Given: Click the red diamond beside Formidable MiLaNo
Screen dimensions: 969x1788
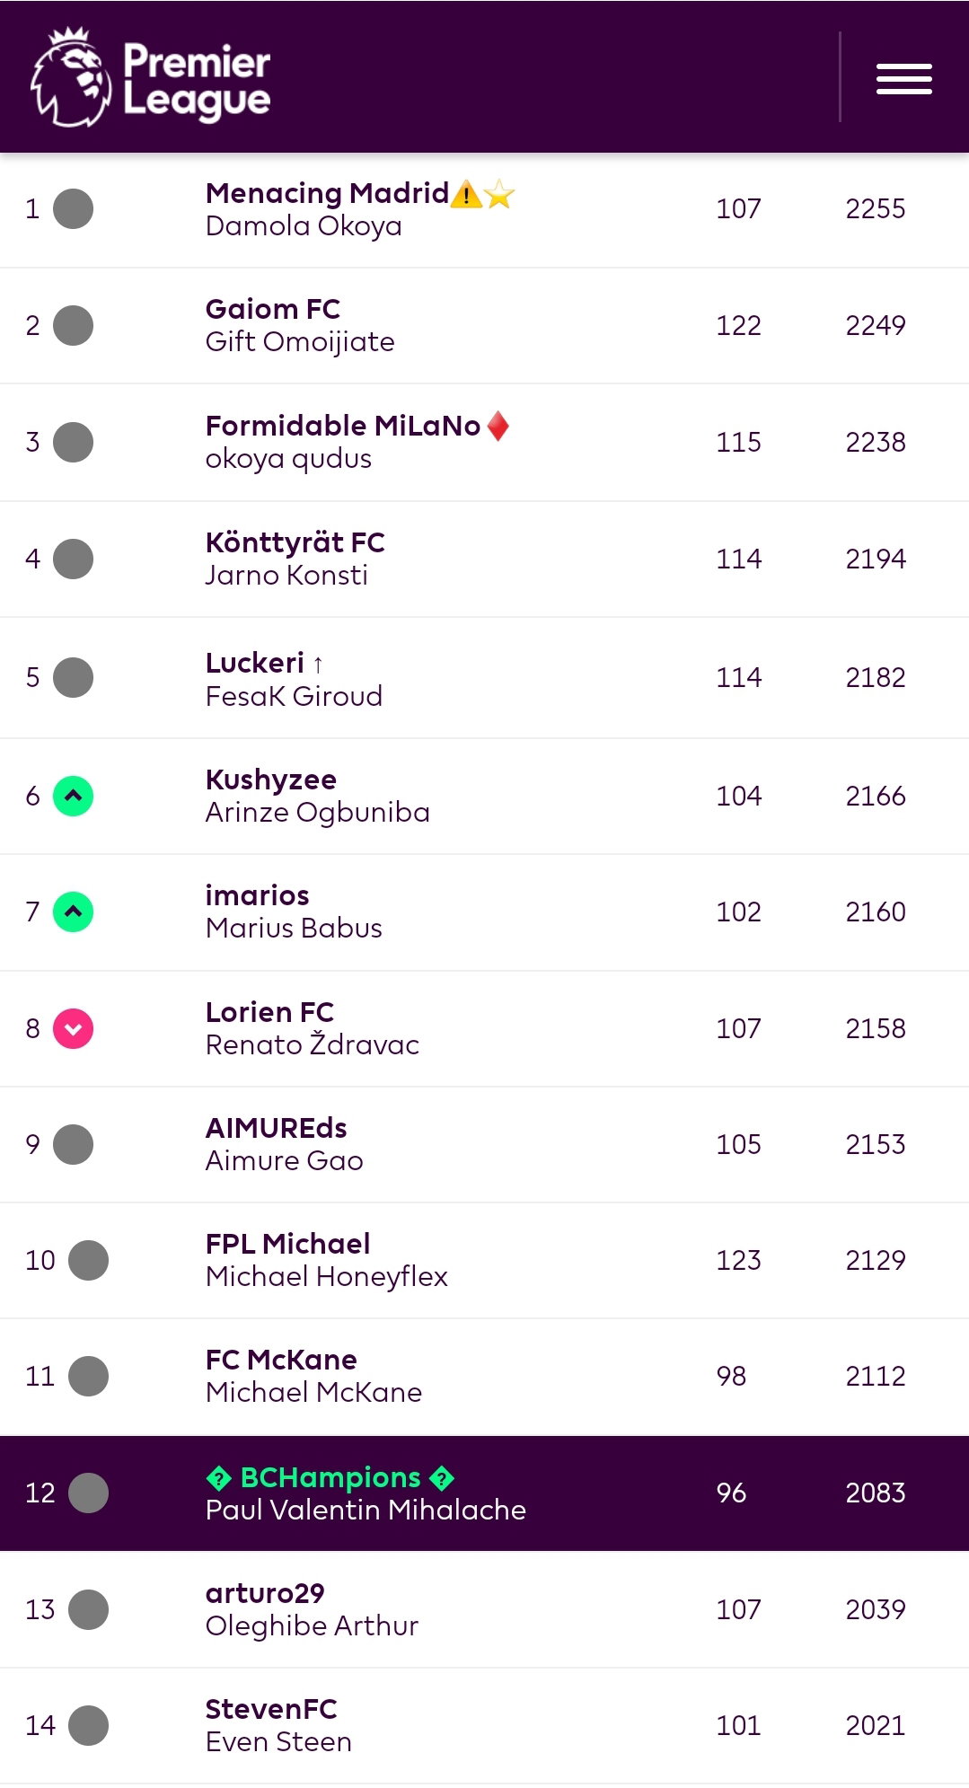Looking at the screenshot, I should coord(498,426).
